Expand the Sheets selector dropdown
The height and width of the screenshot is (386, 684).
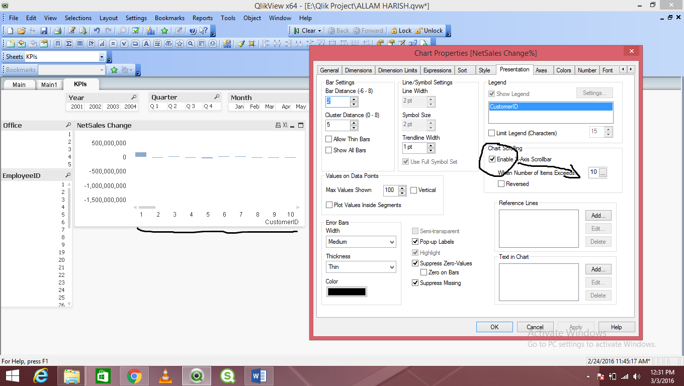point(102,57)
